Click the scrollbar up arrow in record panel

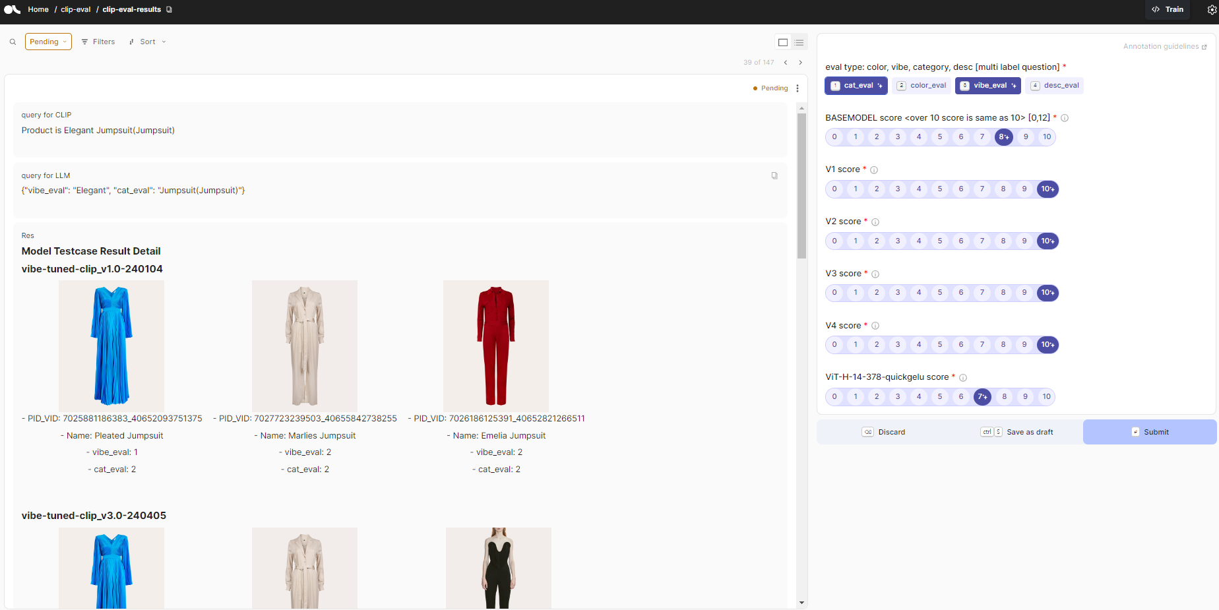click(x=801, y=107)
